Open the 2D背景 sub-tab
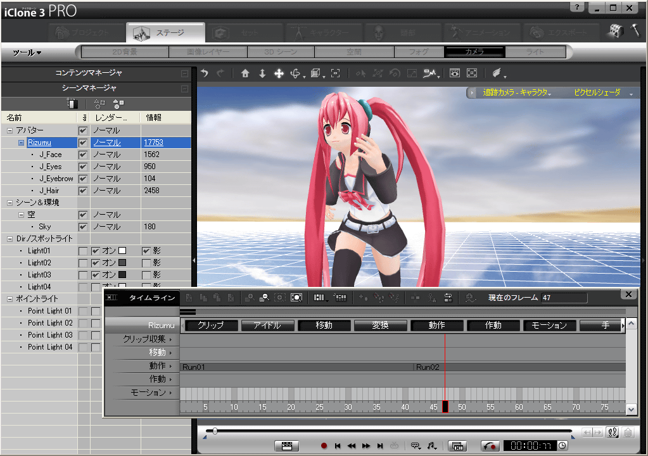 click(x=125, y=52)
